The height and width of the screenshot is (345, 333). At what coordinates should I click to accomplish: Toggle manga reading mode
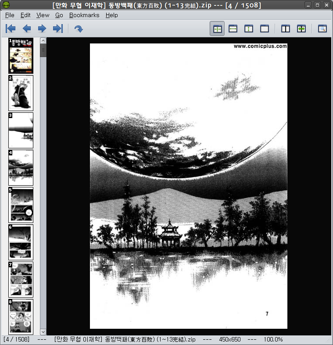point(301,29)
